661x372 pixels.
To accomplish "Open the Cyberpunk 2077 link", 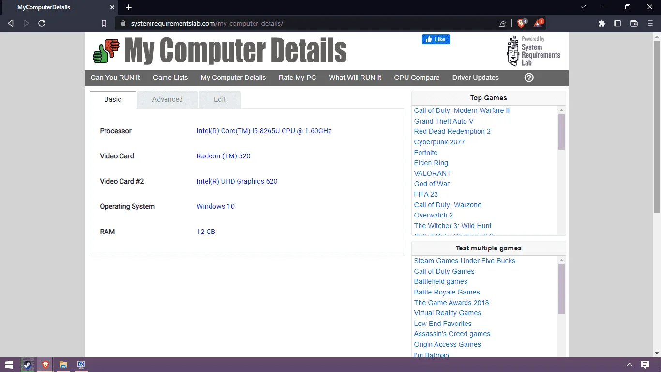I will [439, 142].
